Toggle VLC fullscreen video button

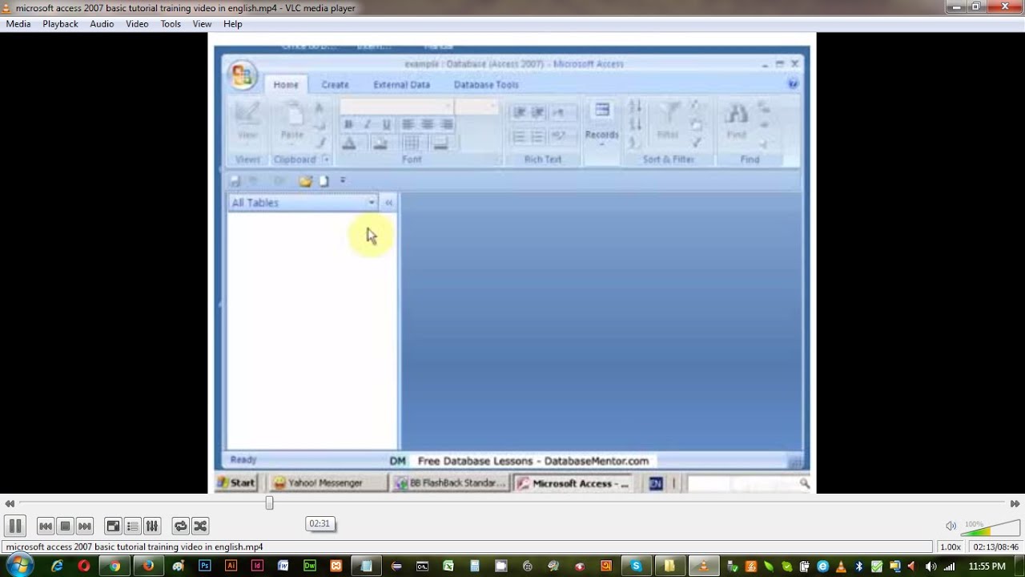(113, 526)
